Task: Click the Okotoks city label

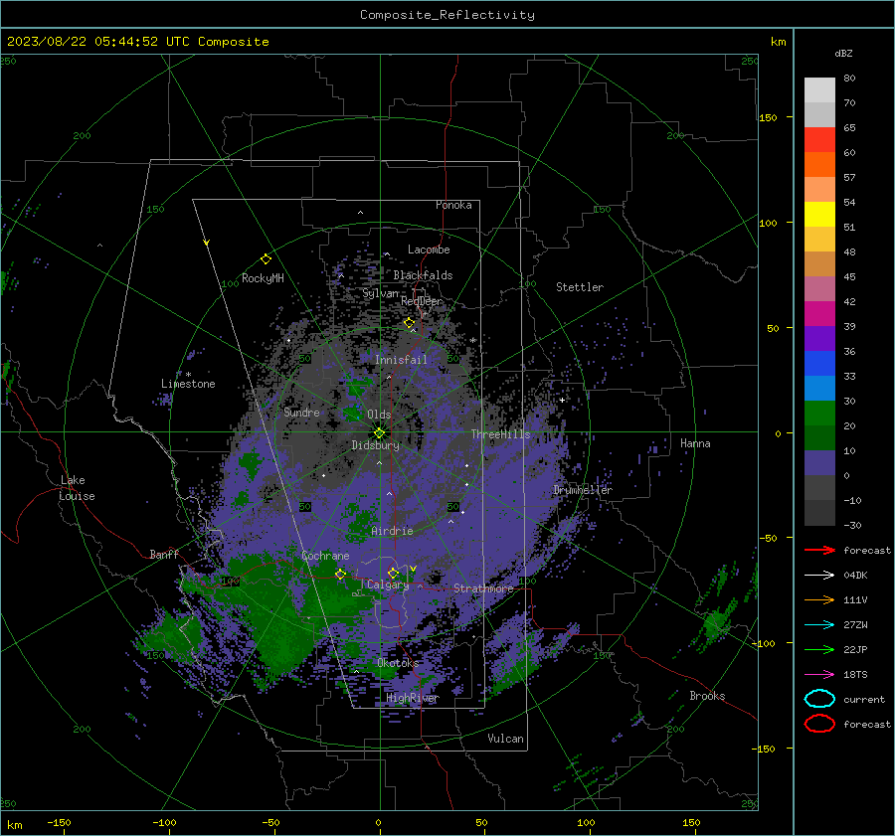Action: pos(398,663)
